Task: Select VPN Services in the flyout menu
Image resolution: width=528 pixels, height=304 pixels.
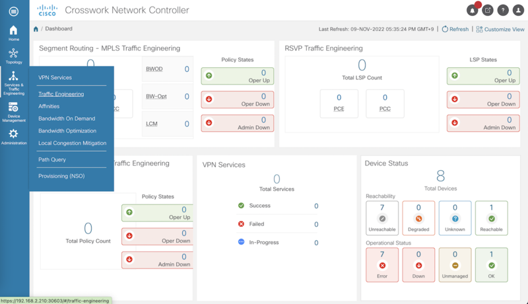Action: (55, 77)
